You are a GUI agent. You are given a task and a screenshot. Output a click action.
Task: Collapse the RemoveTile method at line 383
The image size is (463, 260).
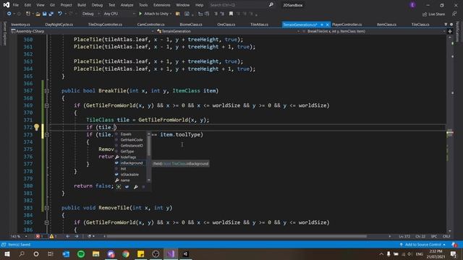(x=46, y=208)
